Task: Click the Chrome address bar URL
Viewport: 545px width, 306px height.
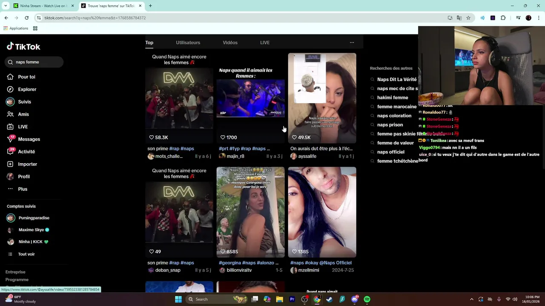Action: click(95, 18)
